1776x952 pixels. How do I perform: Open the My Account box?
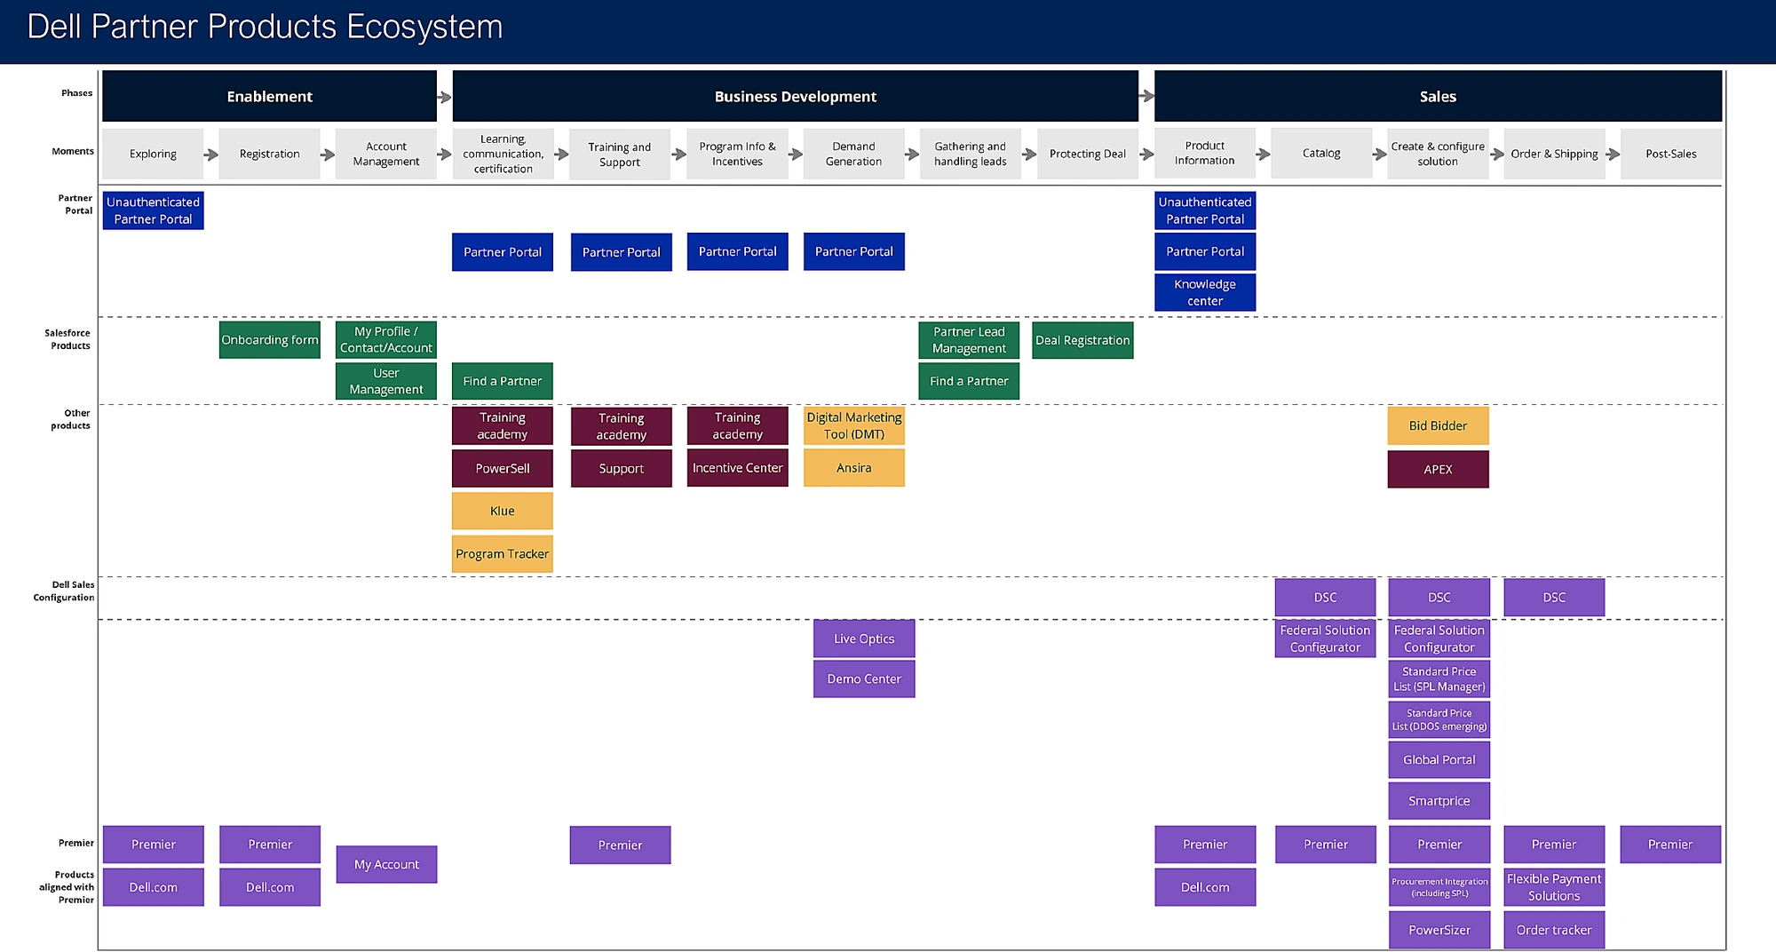point(386,864)
